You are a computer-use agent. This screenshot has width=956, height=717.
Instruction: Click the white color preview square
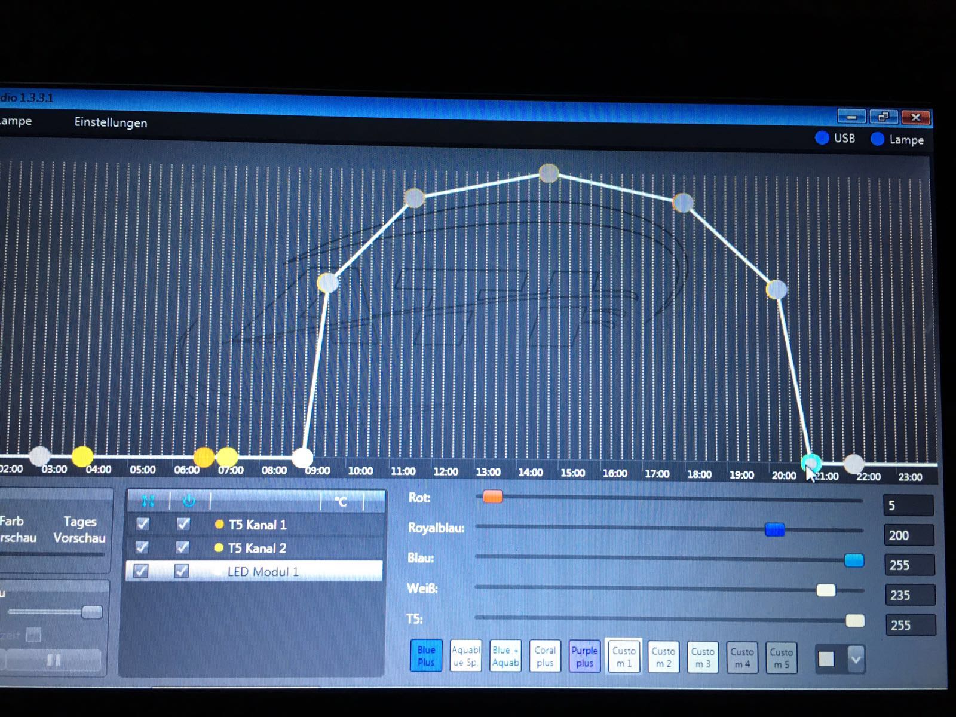(826, 659)
